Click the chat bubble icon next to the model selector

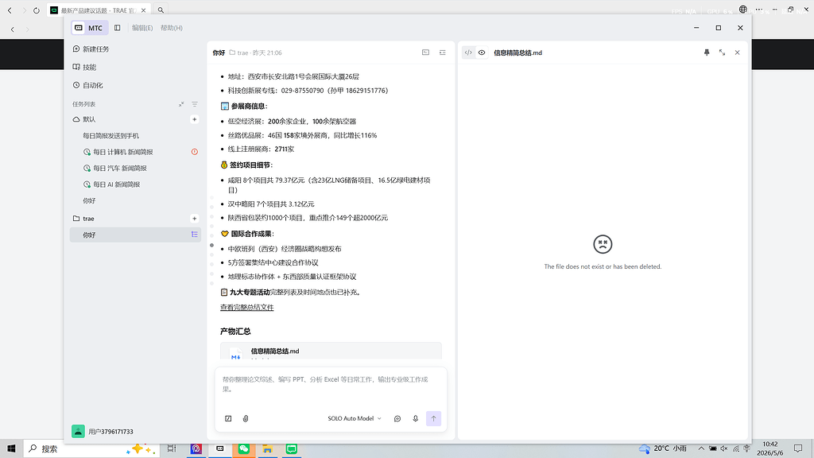pos(397,418)
